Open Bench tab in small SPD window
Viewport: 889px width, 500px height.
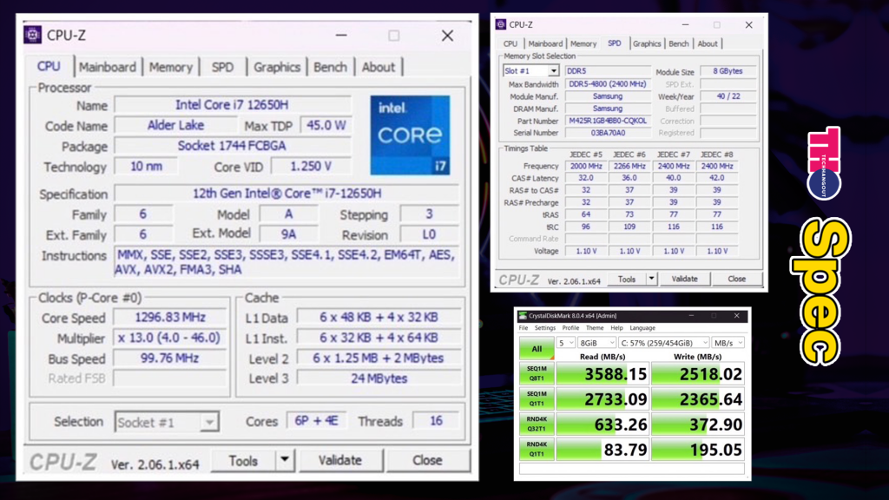679,43
